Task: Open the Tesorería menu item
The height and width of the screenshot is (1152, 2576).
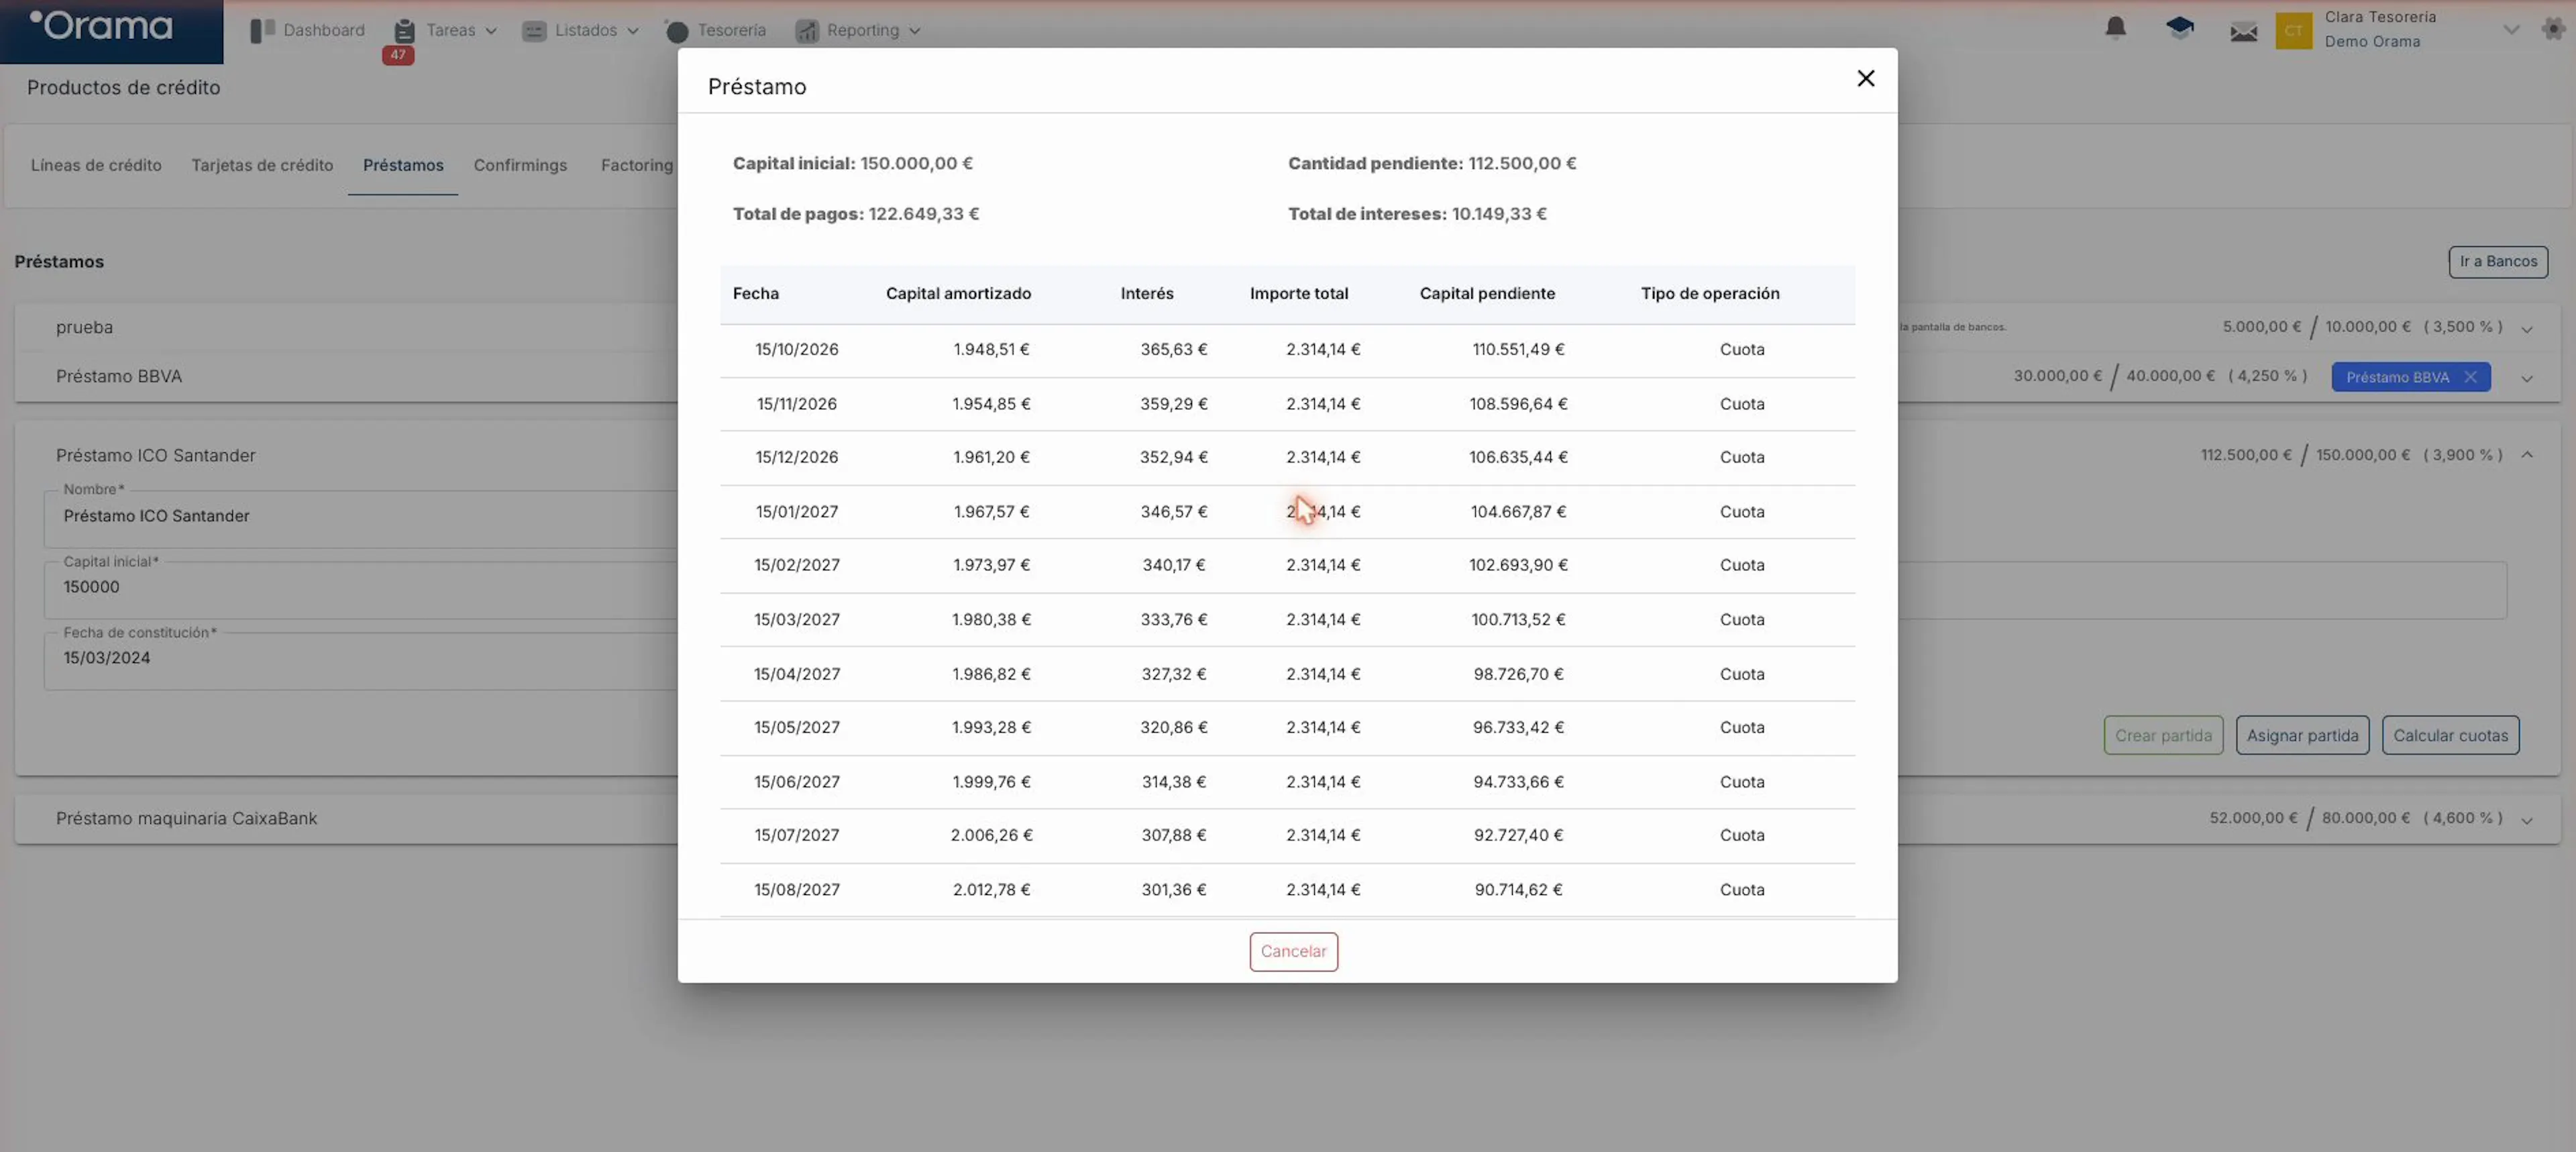Action: (716, 30)
